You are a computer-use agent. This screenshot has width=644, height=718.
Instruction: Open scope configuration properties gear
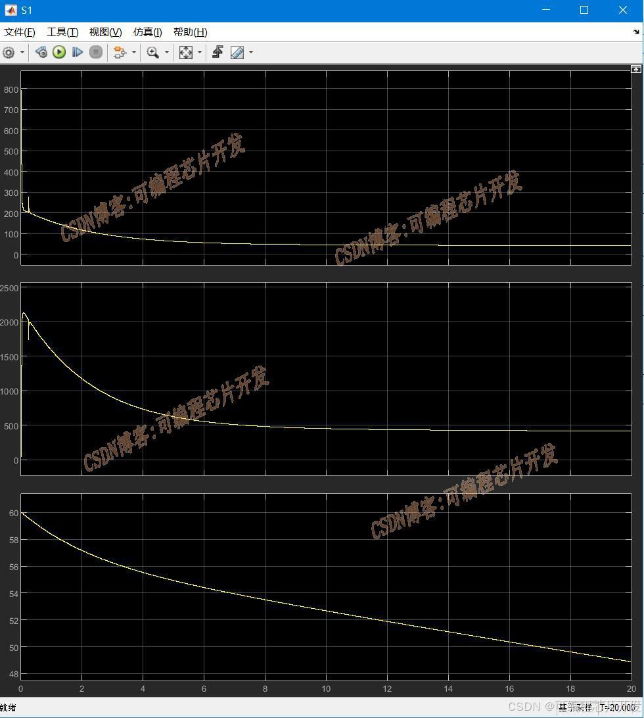(9, 53)
